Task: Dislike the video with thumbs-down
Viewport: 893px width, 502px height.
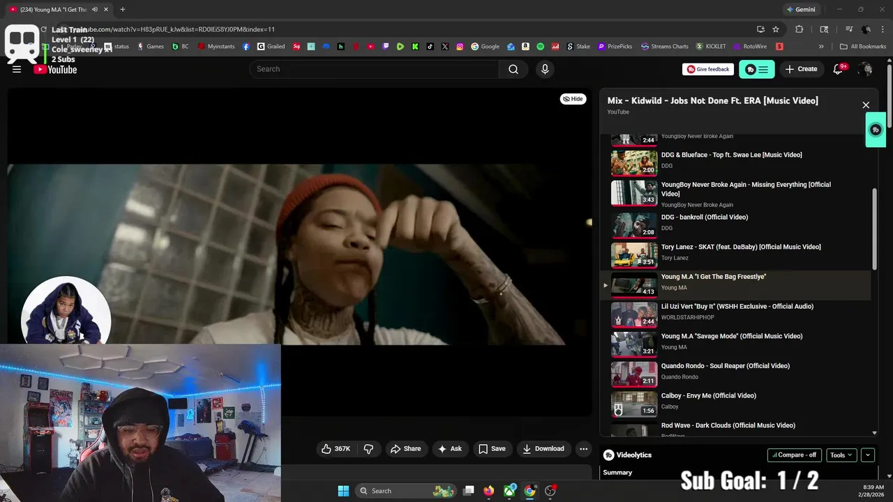Action: pyautogui.click(x=368, y=448)
